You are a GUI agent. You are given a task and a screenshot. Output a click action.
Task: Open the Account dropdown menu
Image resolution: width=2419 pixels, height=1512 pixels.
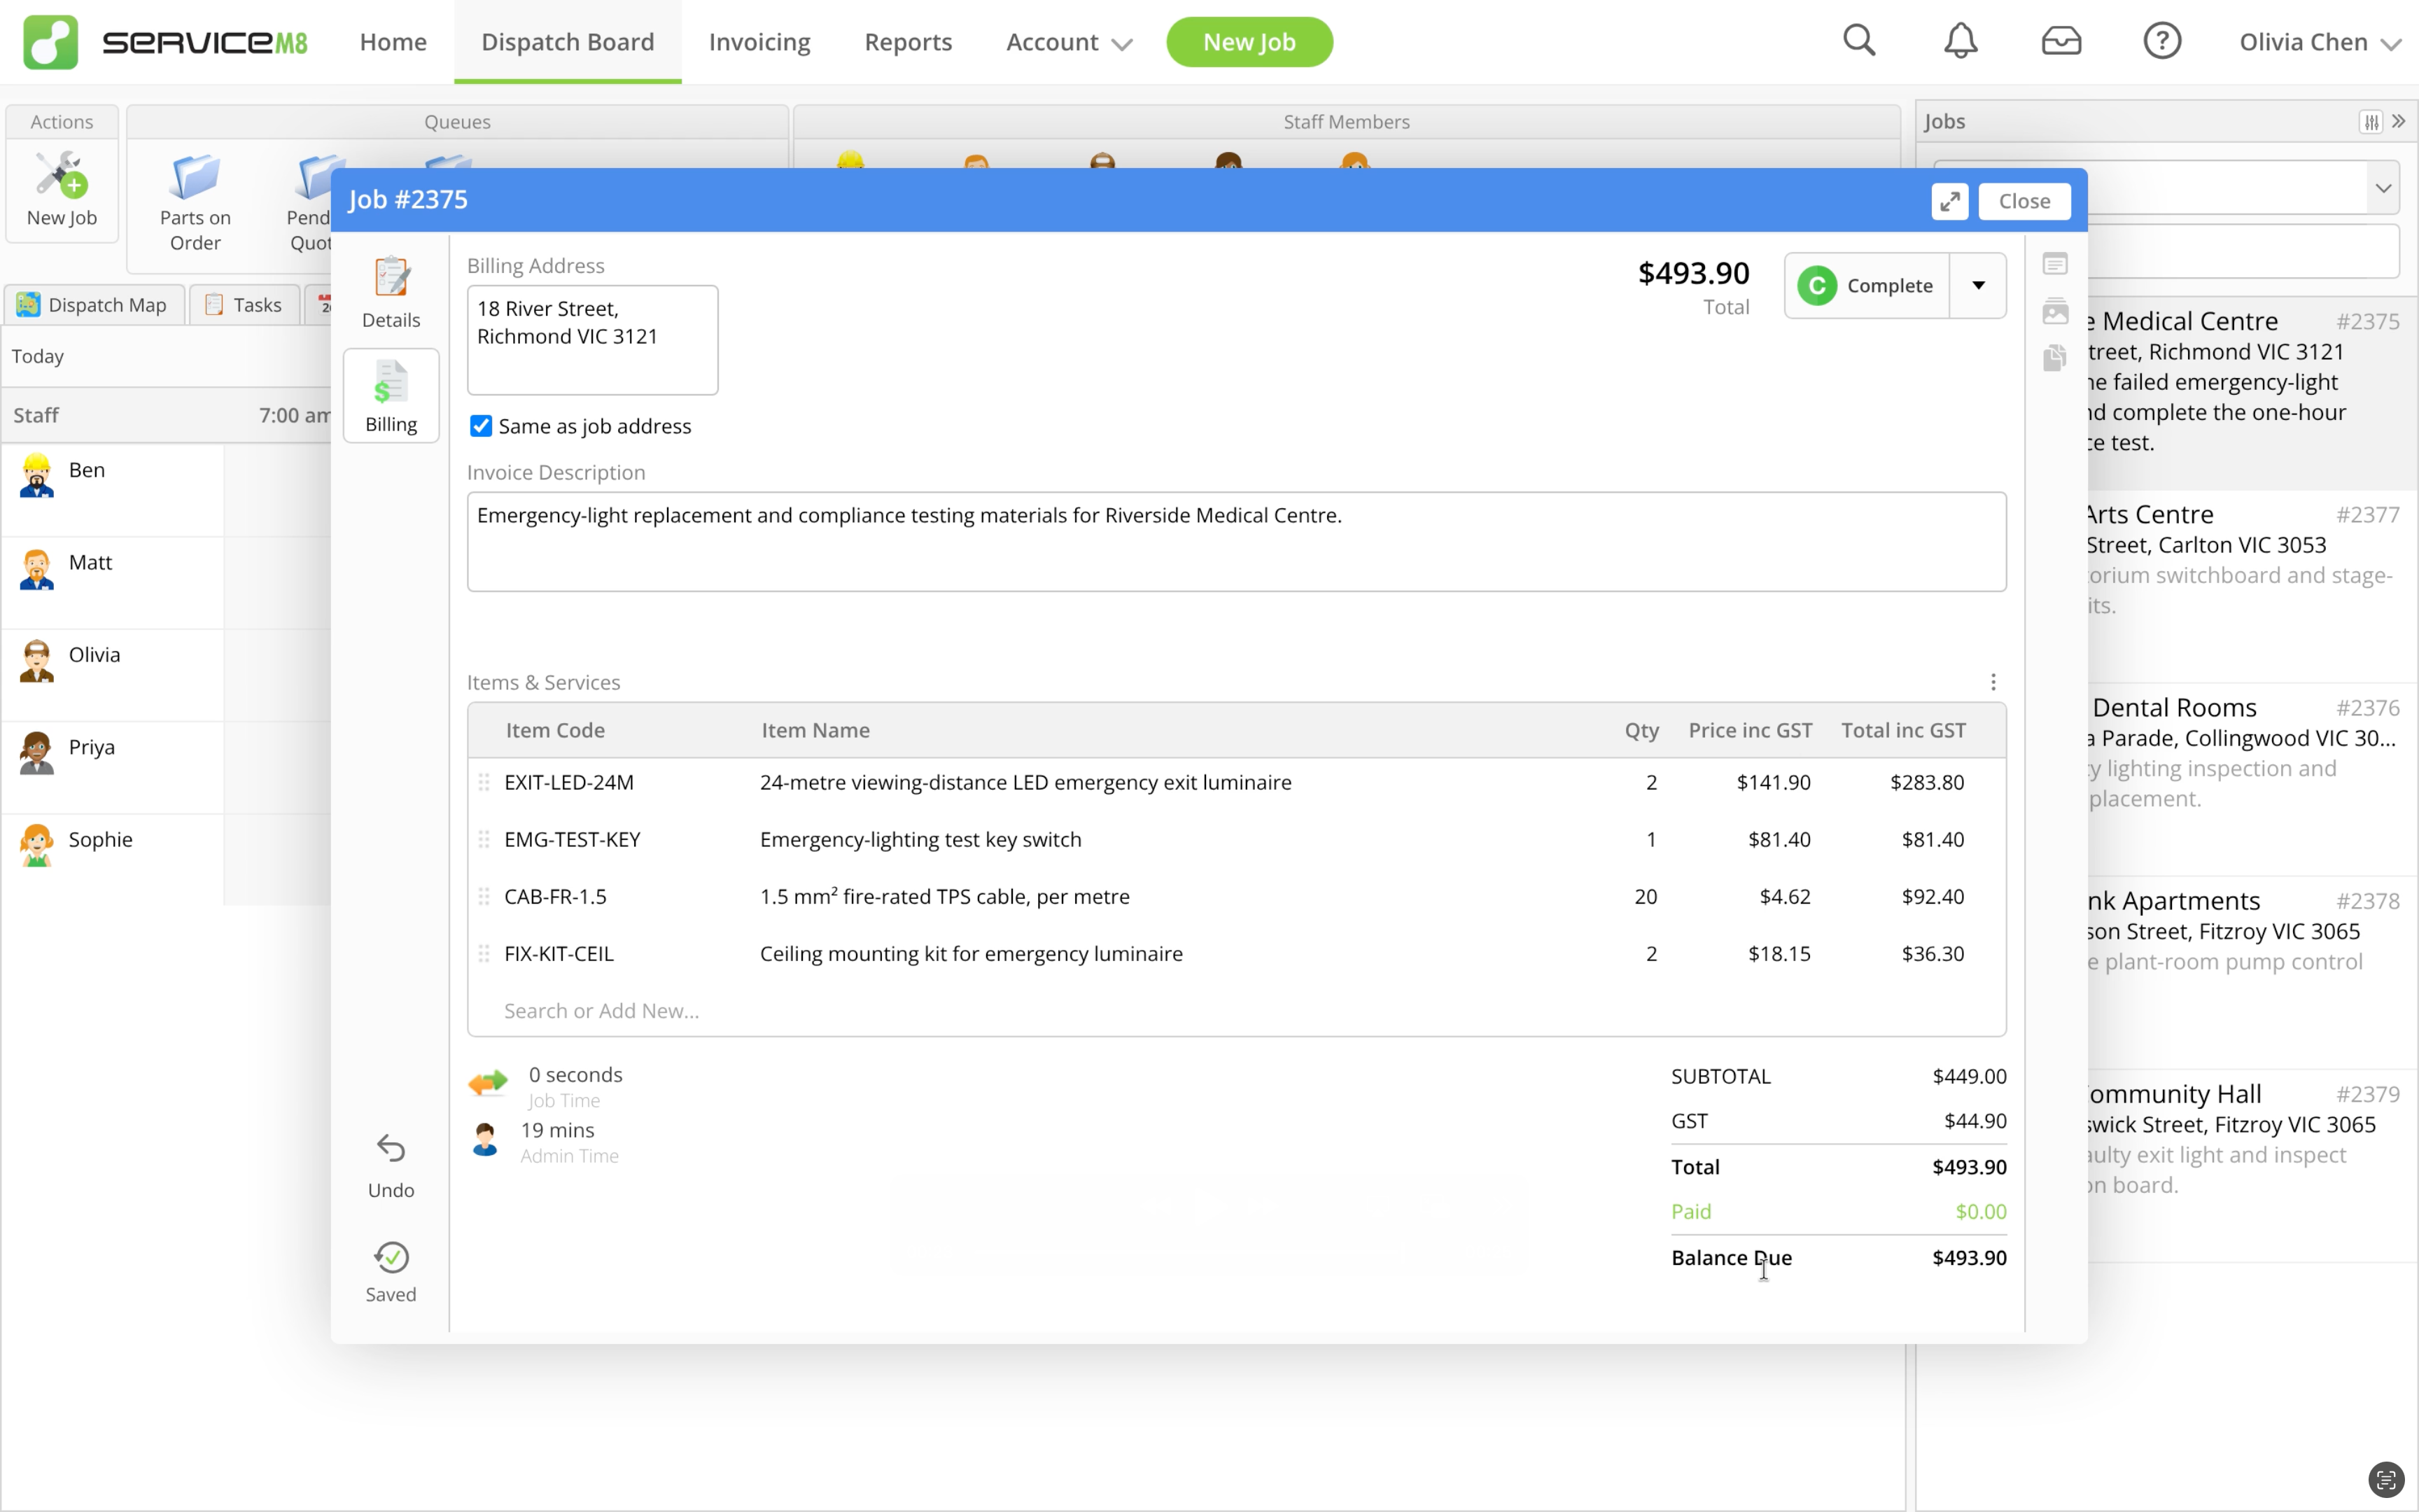pos(1069,42)
